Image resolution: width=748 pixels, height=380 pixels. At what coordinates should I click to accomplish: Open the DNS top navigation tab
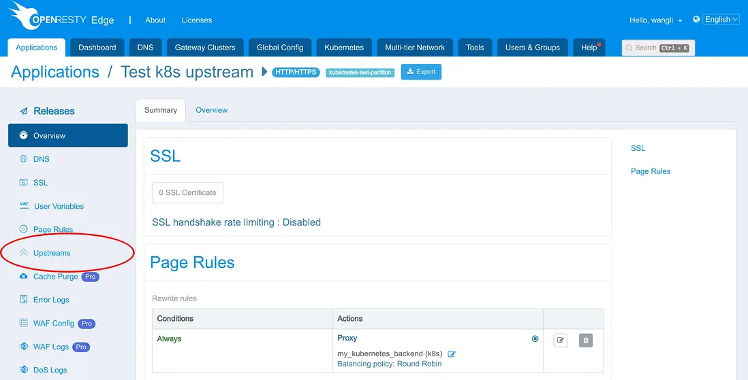146,48
